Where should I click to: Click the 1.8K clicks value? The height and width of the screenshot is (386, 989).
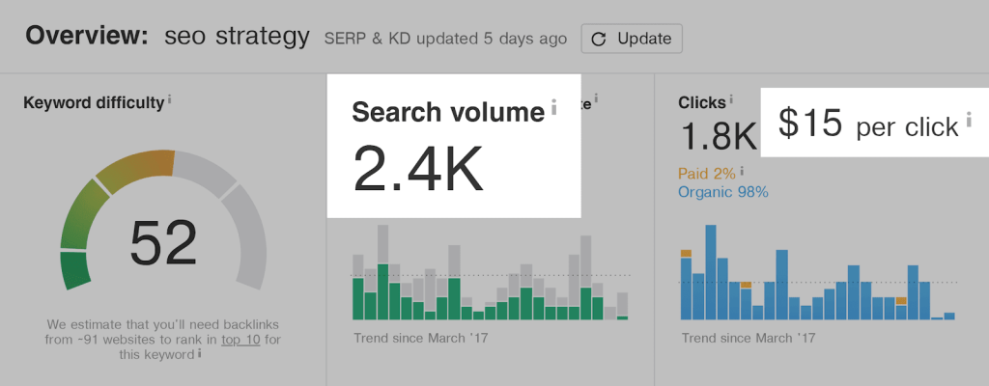point(719,136)
